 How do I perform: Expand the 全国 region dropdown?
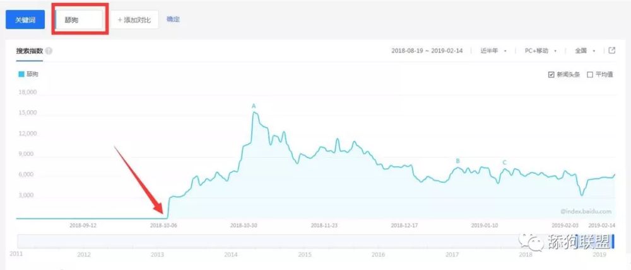584,50
